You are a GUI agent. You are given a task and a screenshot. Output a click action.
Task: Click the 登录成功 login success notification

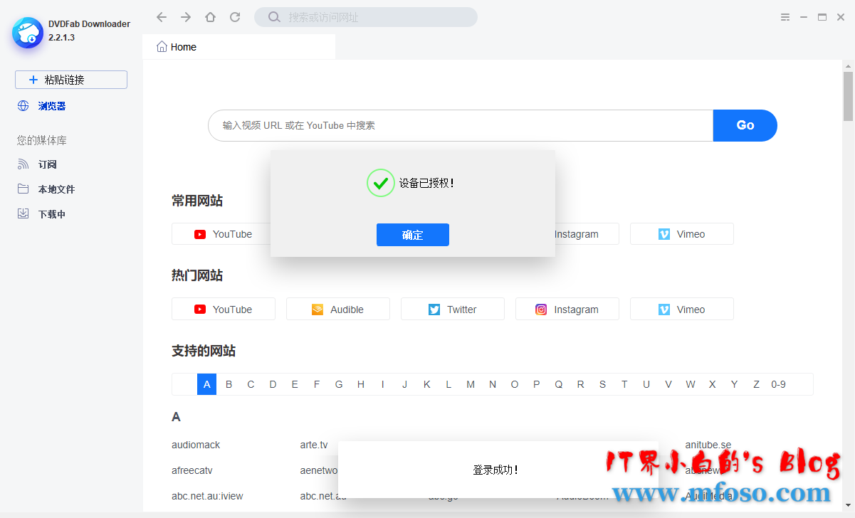(498, 470)
